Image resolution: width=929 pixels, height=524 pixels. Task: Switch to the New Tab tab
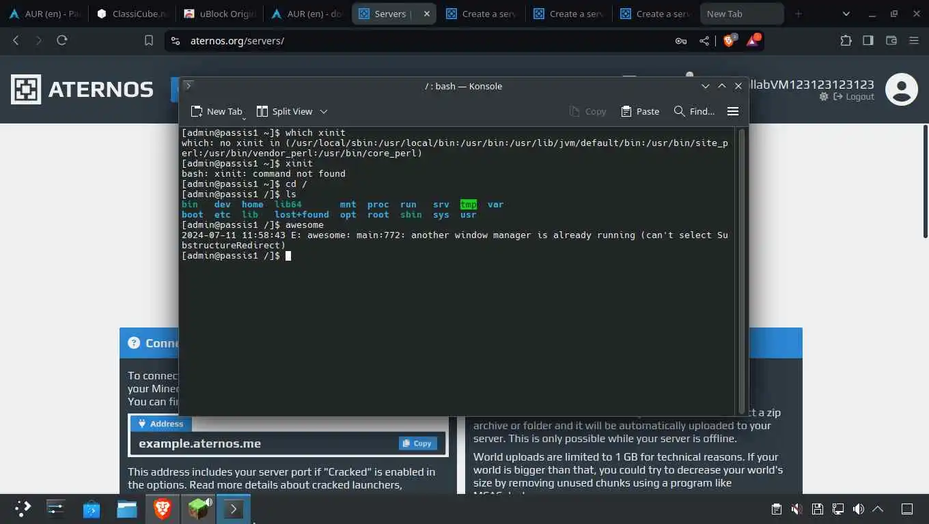(742, 14)
